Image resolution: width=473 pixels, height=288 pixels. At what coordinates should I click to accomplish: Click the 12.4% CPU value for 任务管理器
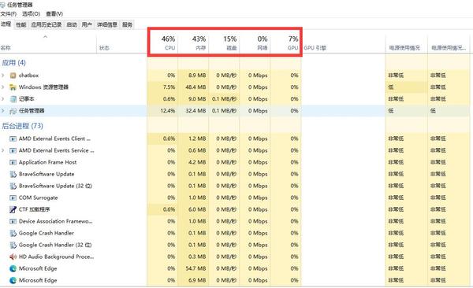[x=168, y=111]
